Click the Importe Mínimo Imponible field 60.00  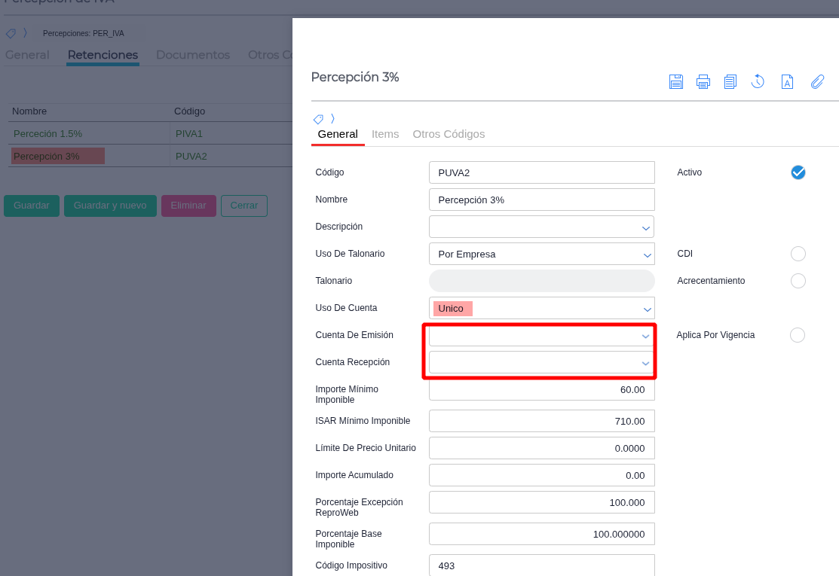(x=541, y=390)
